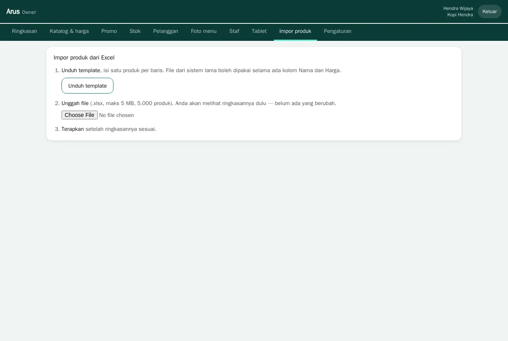This screenshot has height=341, width=508.
Task: Switch to Katalog & harga tab
Action: (69, 31)
